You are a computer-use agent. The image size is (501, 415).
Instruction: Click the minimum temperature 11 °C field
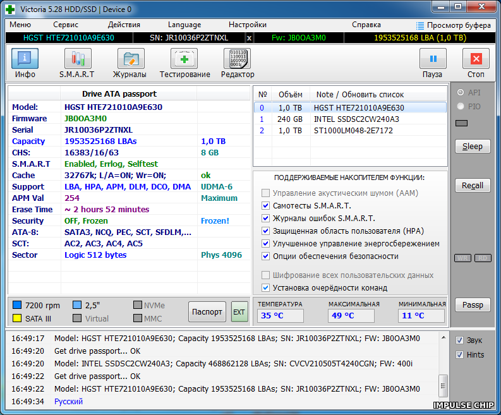click(x=421, y=316)
